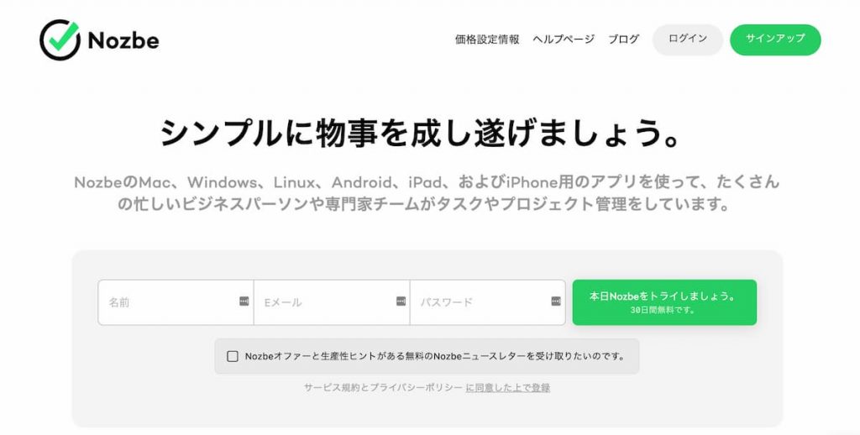The image size is (860, 435).
Task: Click the ログイン button
Action: pyautogui.click(x=688, y=39)
